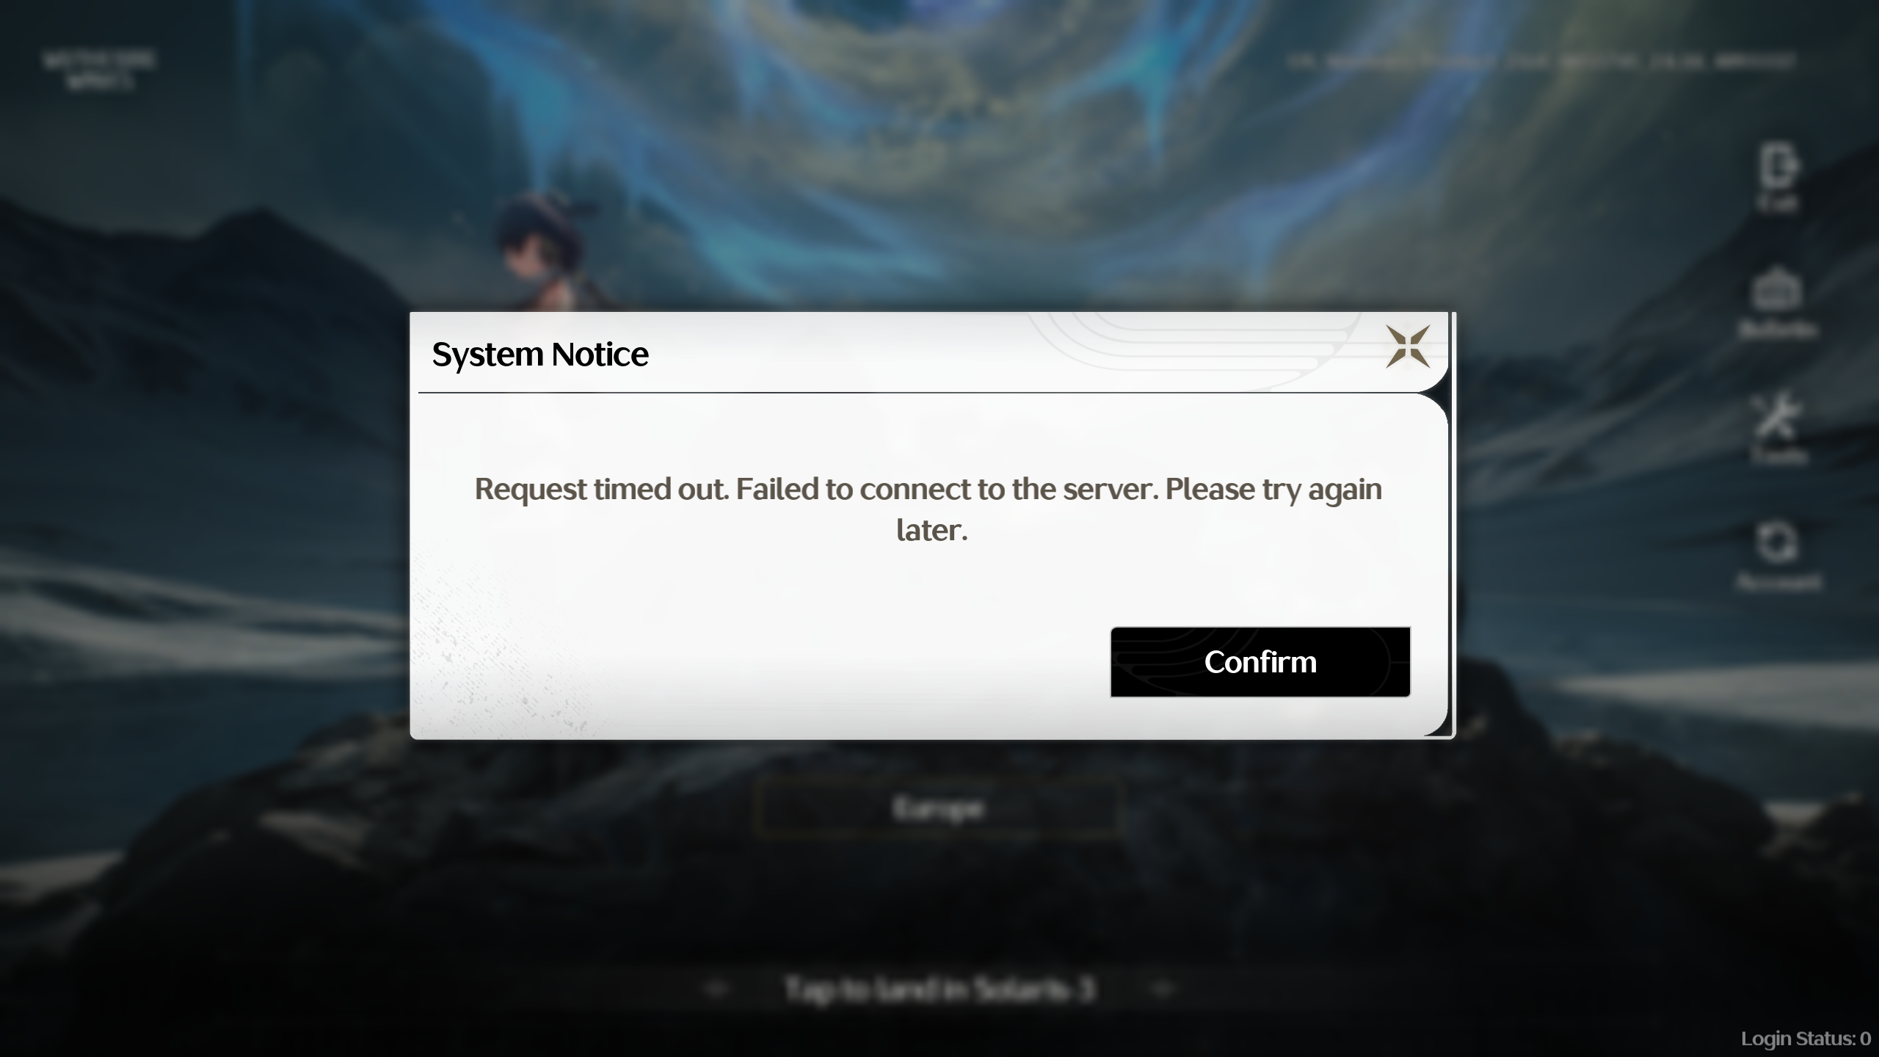Click the Bulletin label text
Screen dimensions: 1879x1057
point(1778,329)
